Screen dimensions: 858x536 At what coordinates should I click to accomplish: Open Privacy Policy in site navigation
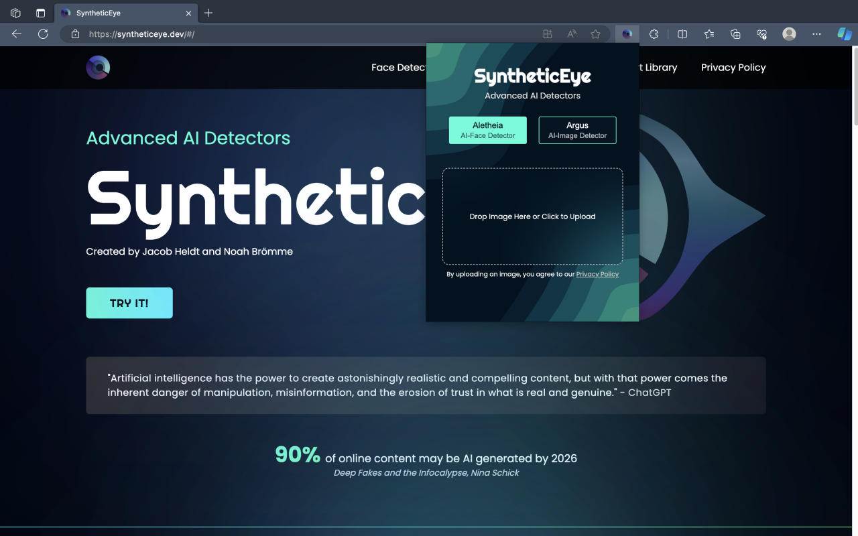(x=733, y=68)
